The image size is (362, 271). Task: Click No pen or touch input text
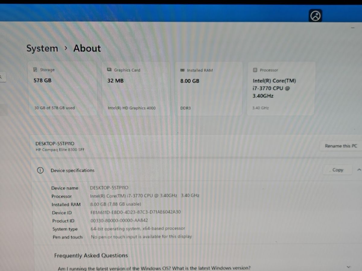coord(141,237)
